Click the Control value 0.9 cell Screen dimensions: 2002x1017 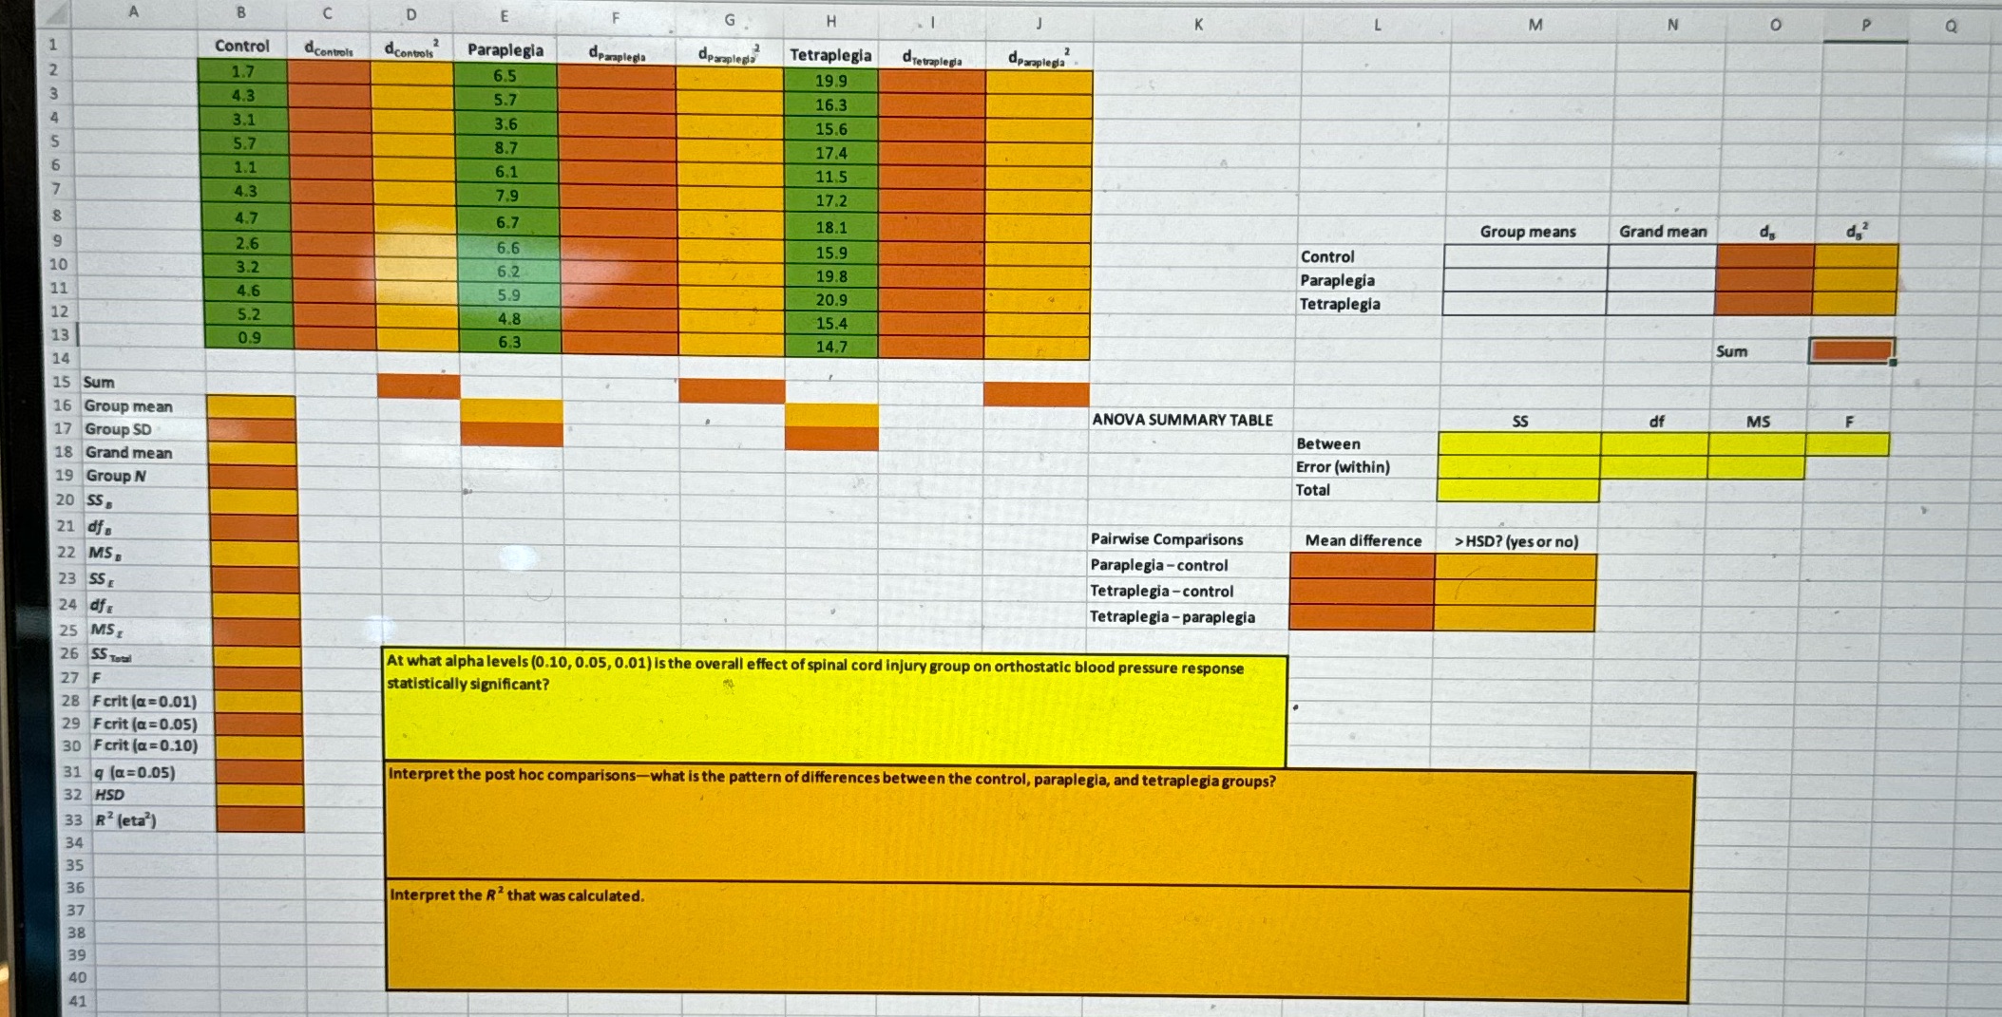249,337
